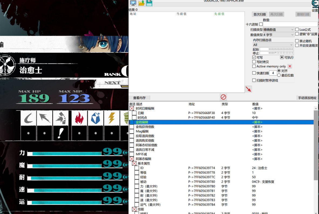
Task: Select the 对齐 radio button
Action: pyautogui.click(x=279, y=71)
